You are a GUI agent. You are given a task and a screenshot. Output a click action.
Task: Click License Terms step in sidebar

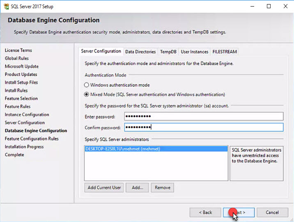pos(18,50)
